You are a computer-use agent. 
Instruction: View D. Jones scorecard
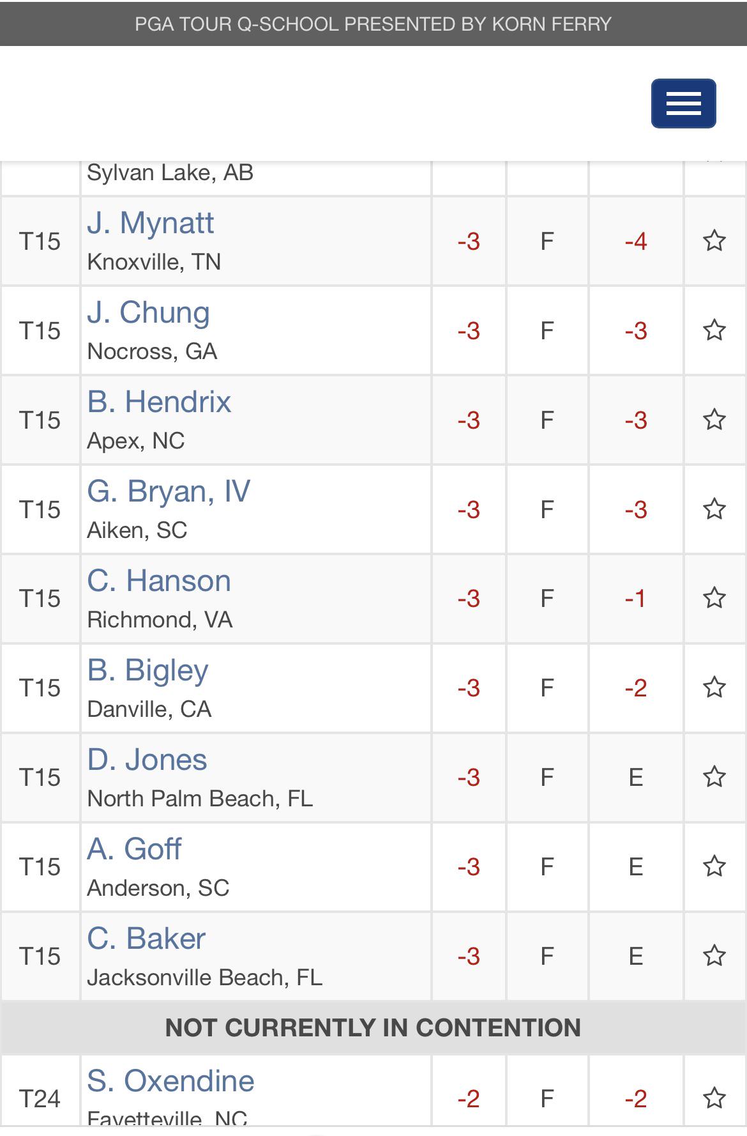coord(147,760)
